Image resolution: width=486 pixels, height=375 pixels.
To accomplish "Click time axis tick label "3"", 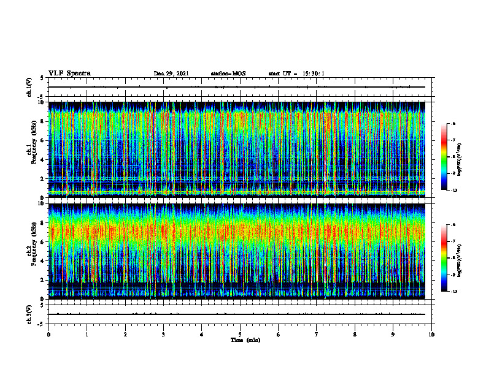I will click(x=164, y=335).
